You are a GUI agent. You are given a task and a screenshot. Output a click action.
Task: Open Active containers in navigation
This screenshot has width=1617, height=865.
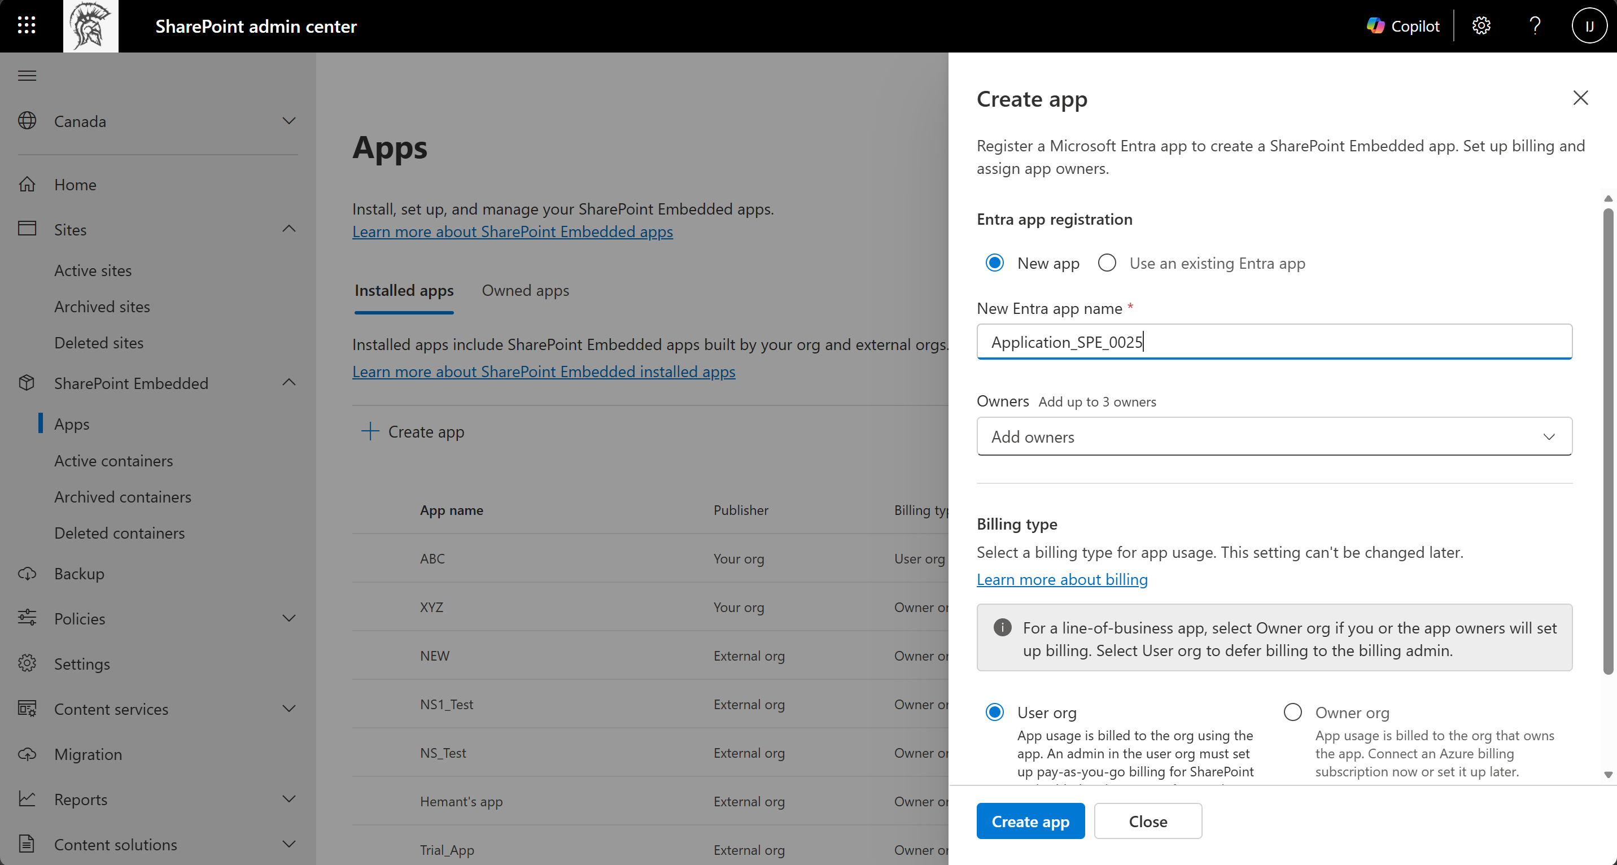[x=113, y=461]
